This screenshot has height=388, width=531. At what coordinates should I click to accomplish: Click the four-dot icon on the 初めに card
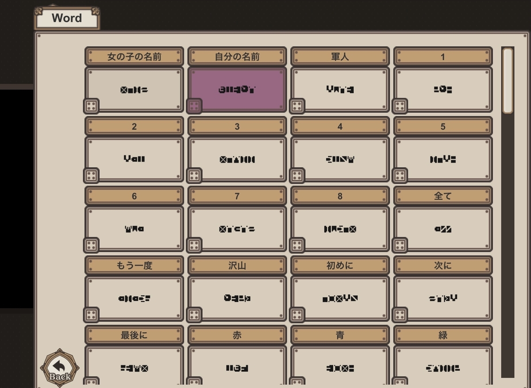[x=297, y=315]
